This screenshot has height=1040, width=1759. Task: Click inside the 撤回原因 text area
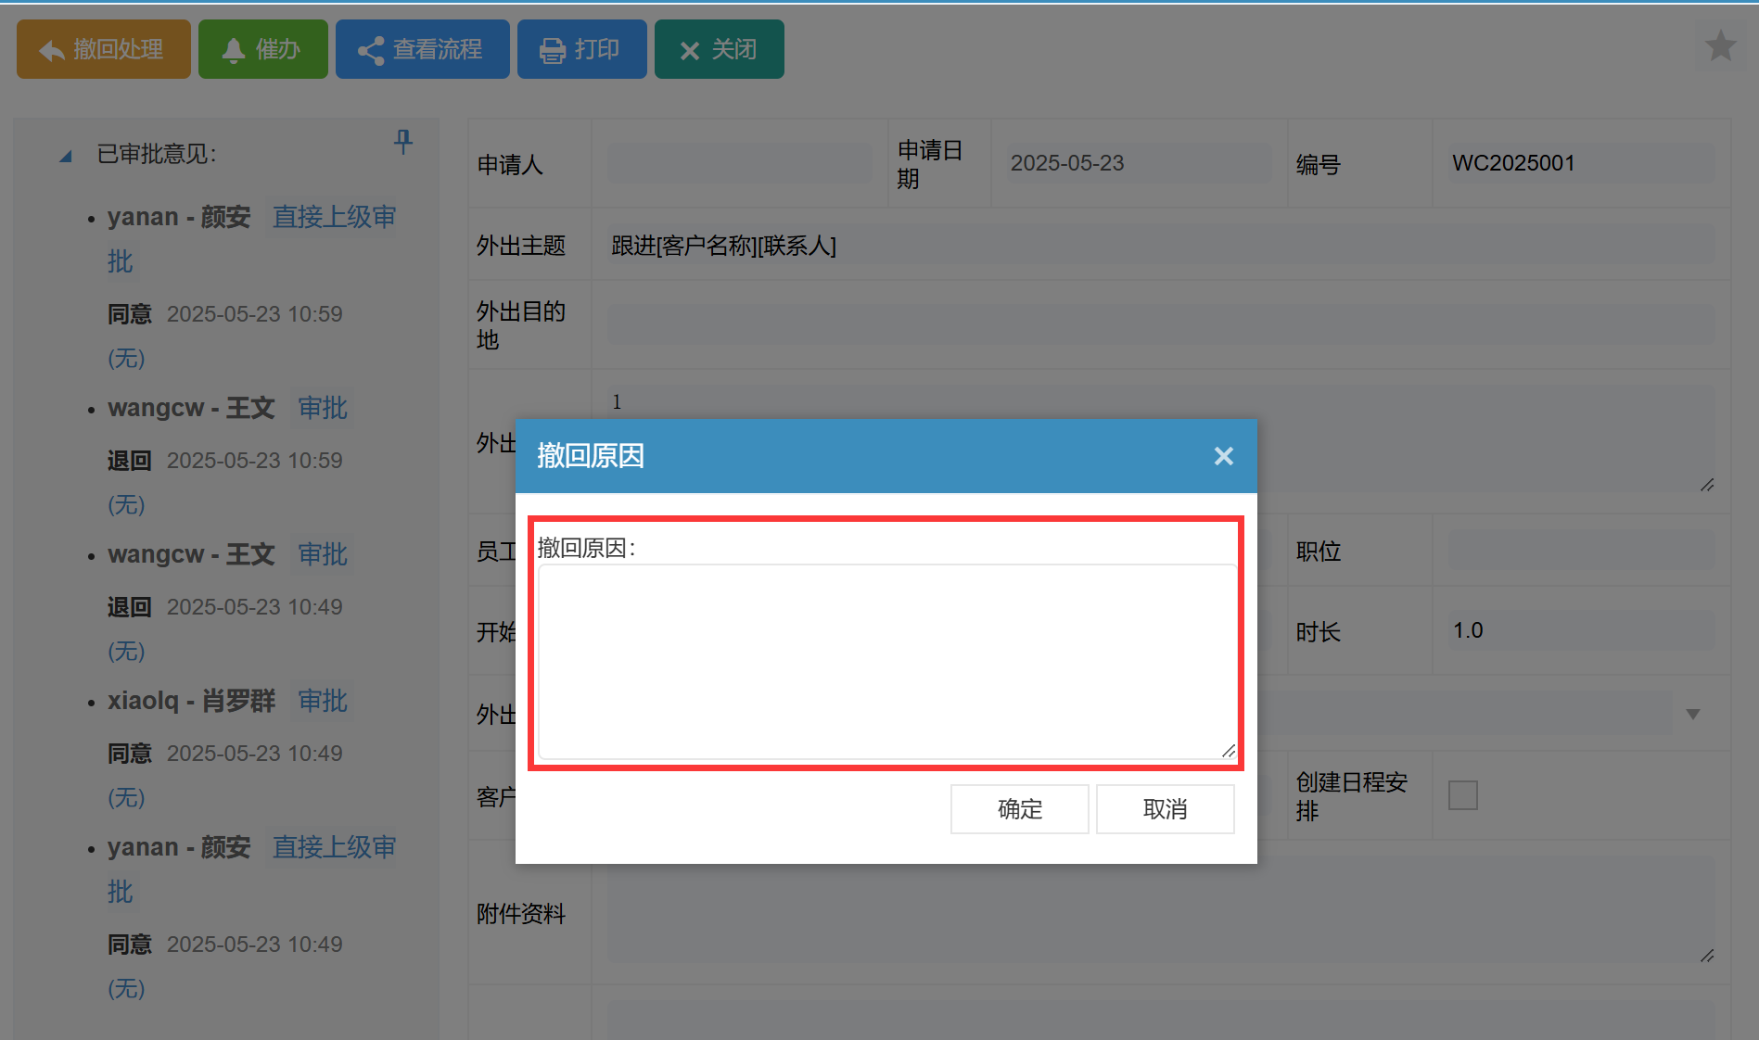(x=886, y=661)
